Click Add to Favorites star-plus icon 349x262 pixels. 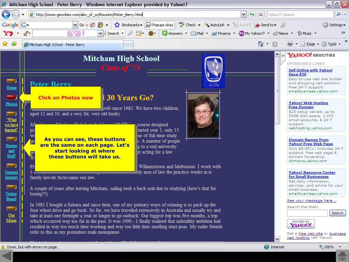(14, 44)
